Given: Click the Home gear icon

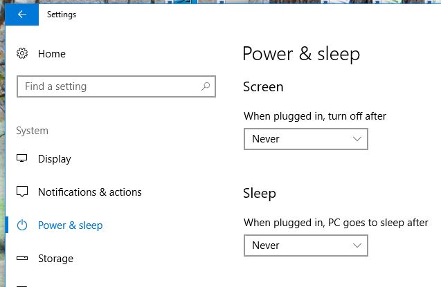Looking at the screenshot, I should click(22, 54).
